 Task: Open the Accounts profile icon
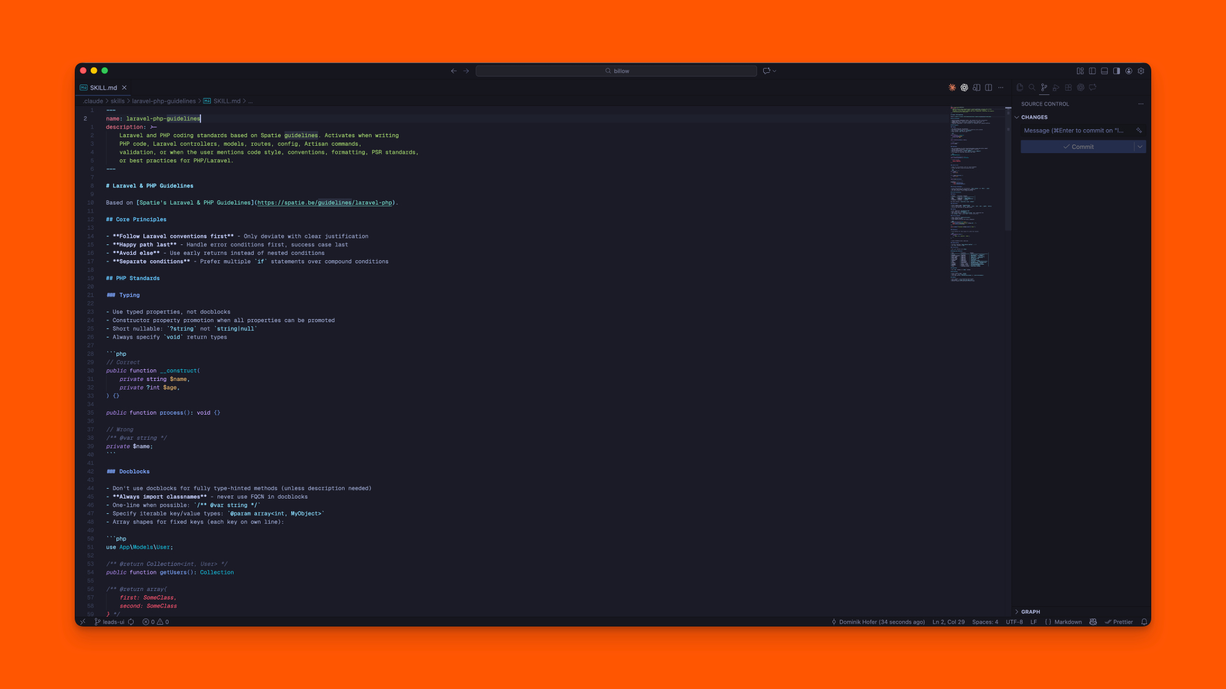point(1129,71)
